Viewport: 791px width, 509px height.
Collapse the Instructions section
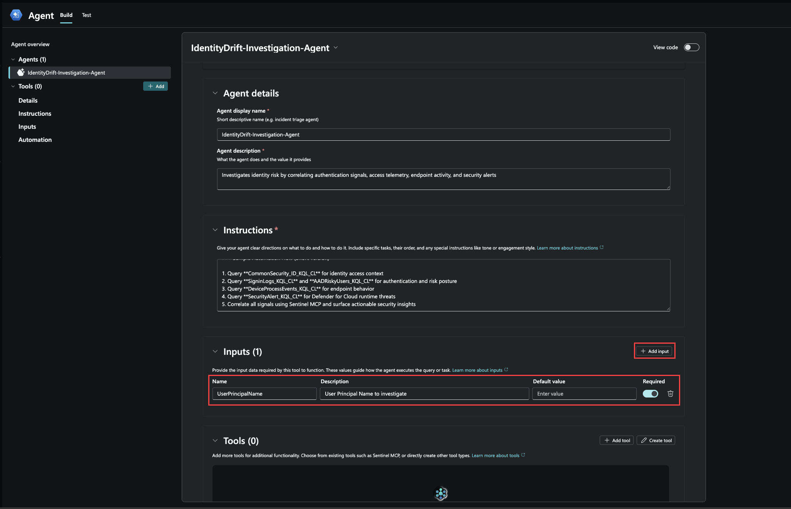pos(215,230)
